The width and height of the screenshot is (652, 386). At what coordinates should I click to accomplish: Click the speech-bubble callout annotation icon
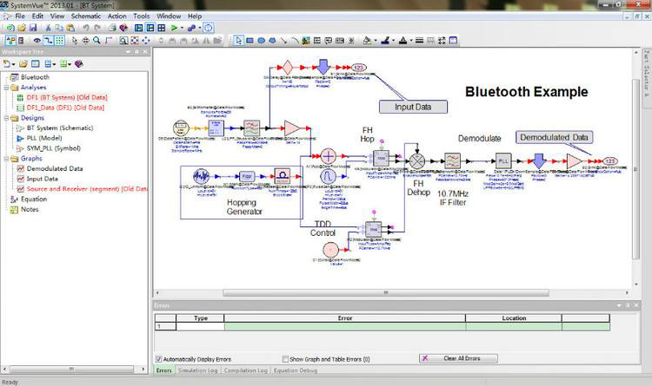(329, 40)
